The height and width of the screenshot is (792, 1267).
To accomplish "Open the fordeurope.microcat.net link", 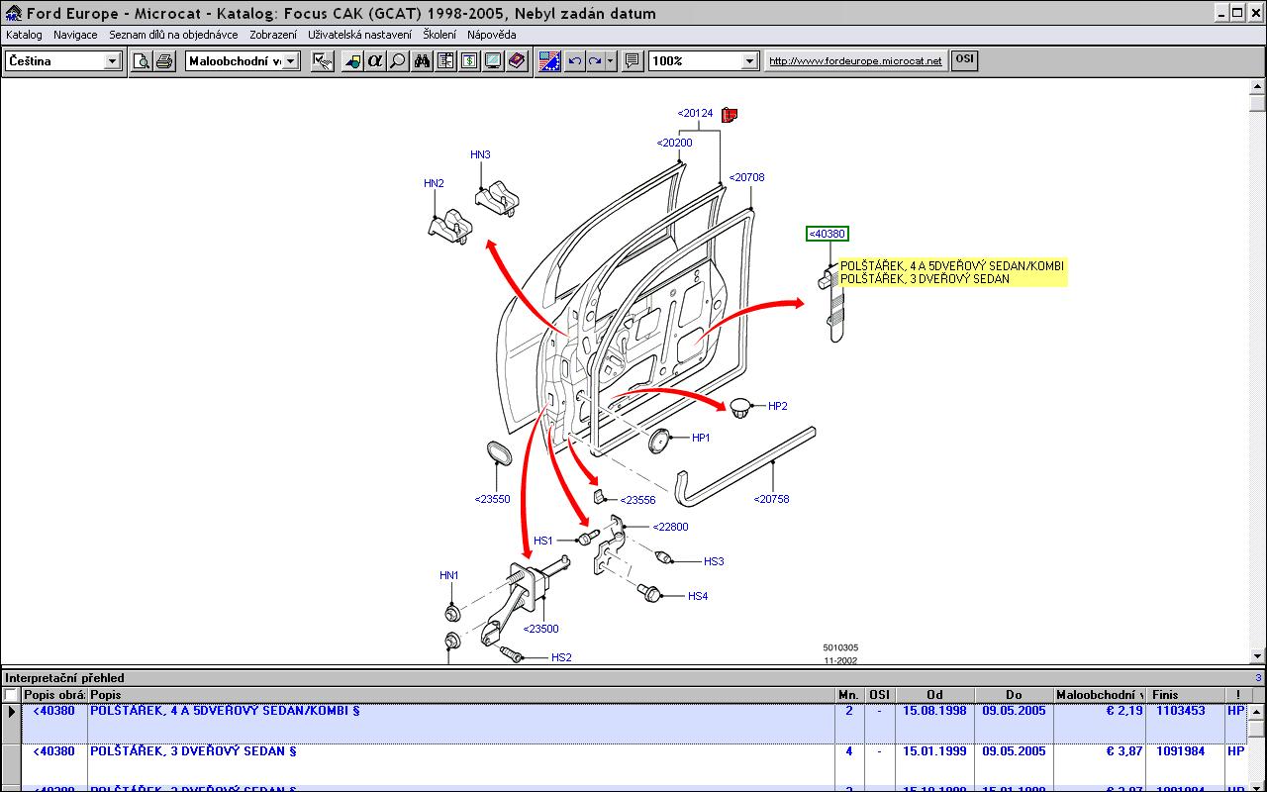I will [855, 61].
